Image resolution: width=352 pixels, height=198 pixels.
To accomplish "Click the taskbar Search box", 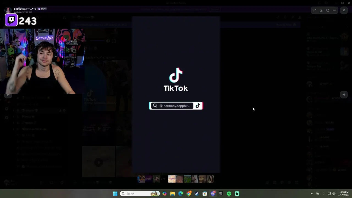I will point(140,194).
